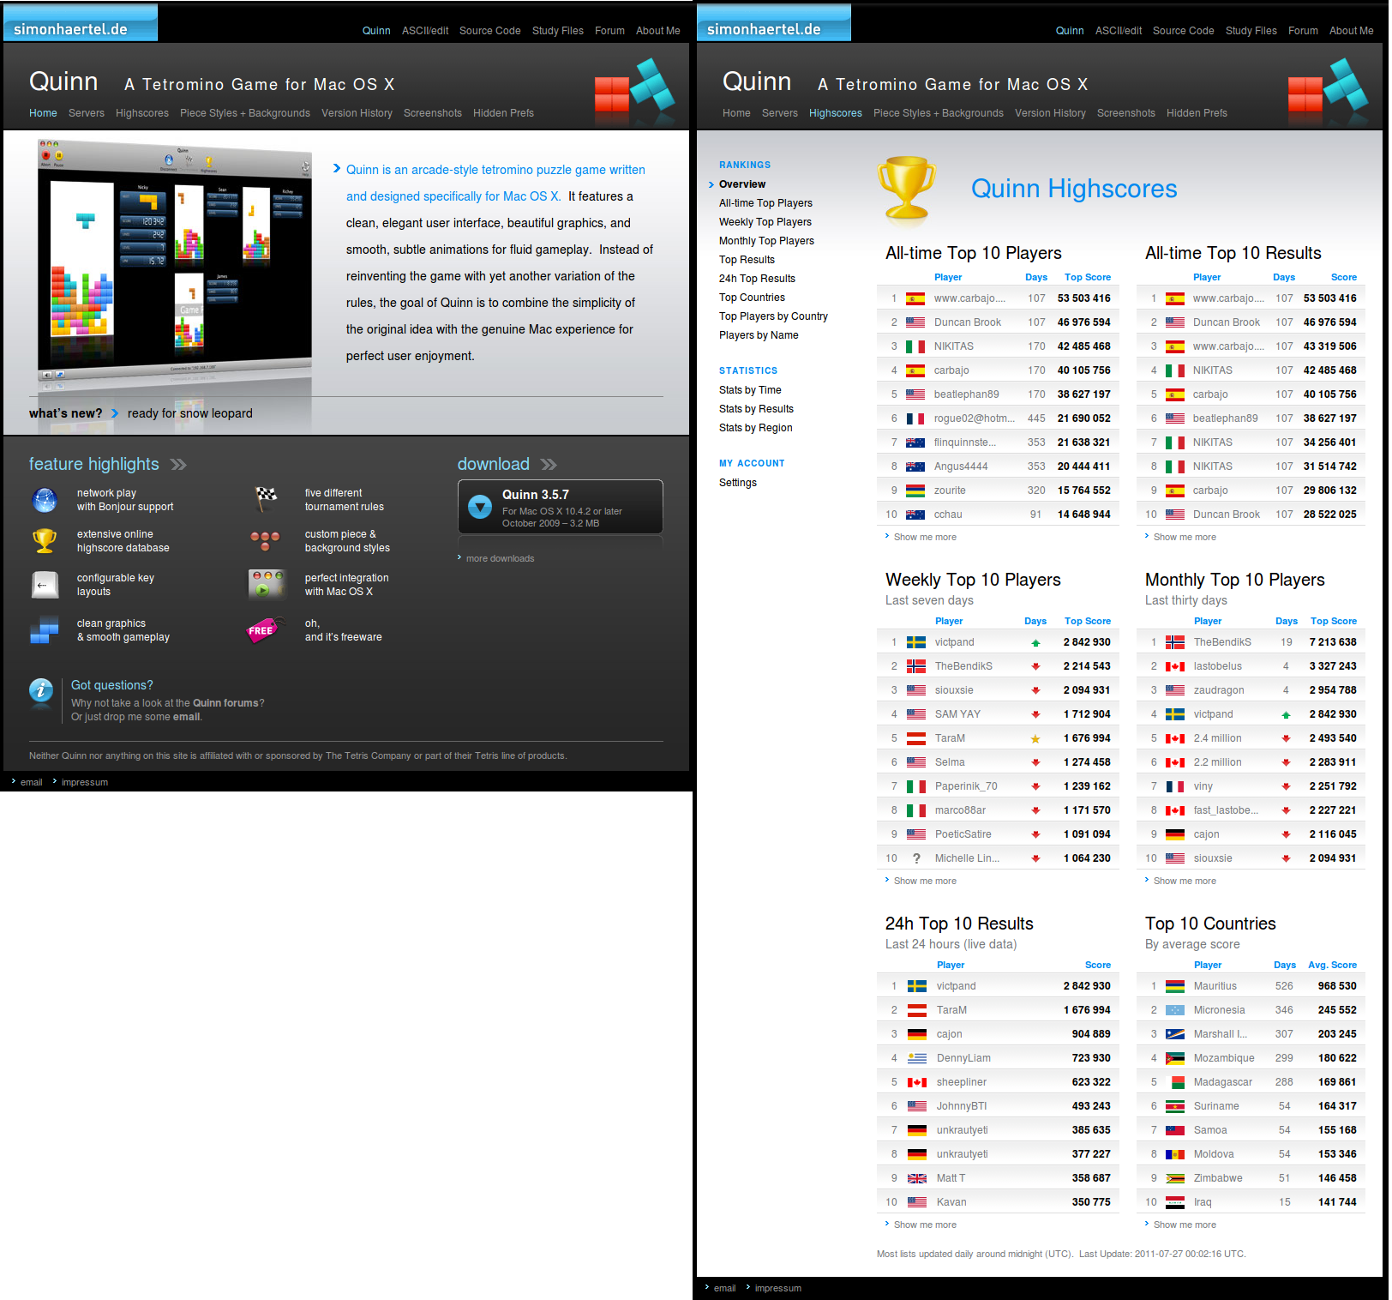Viewport: 1392px width, 1300px height.
Task: Click the Spain flag beside www.carbajo in All-time Players
Action: tap(915, 299)
